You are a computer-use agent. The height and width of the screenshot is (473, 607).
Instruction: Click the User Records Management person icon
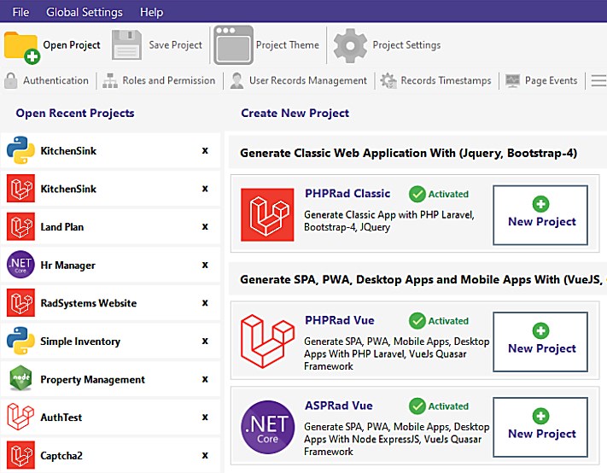pyautogui.click(x=236, y=81)
